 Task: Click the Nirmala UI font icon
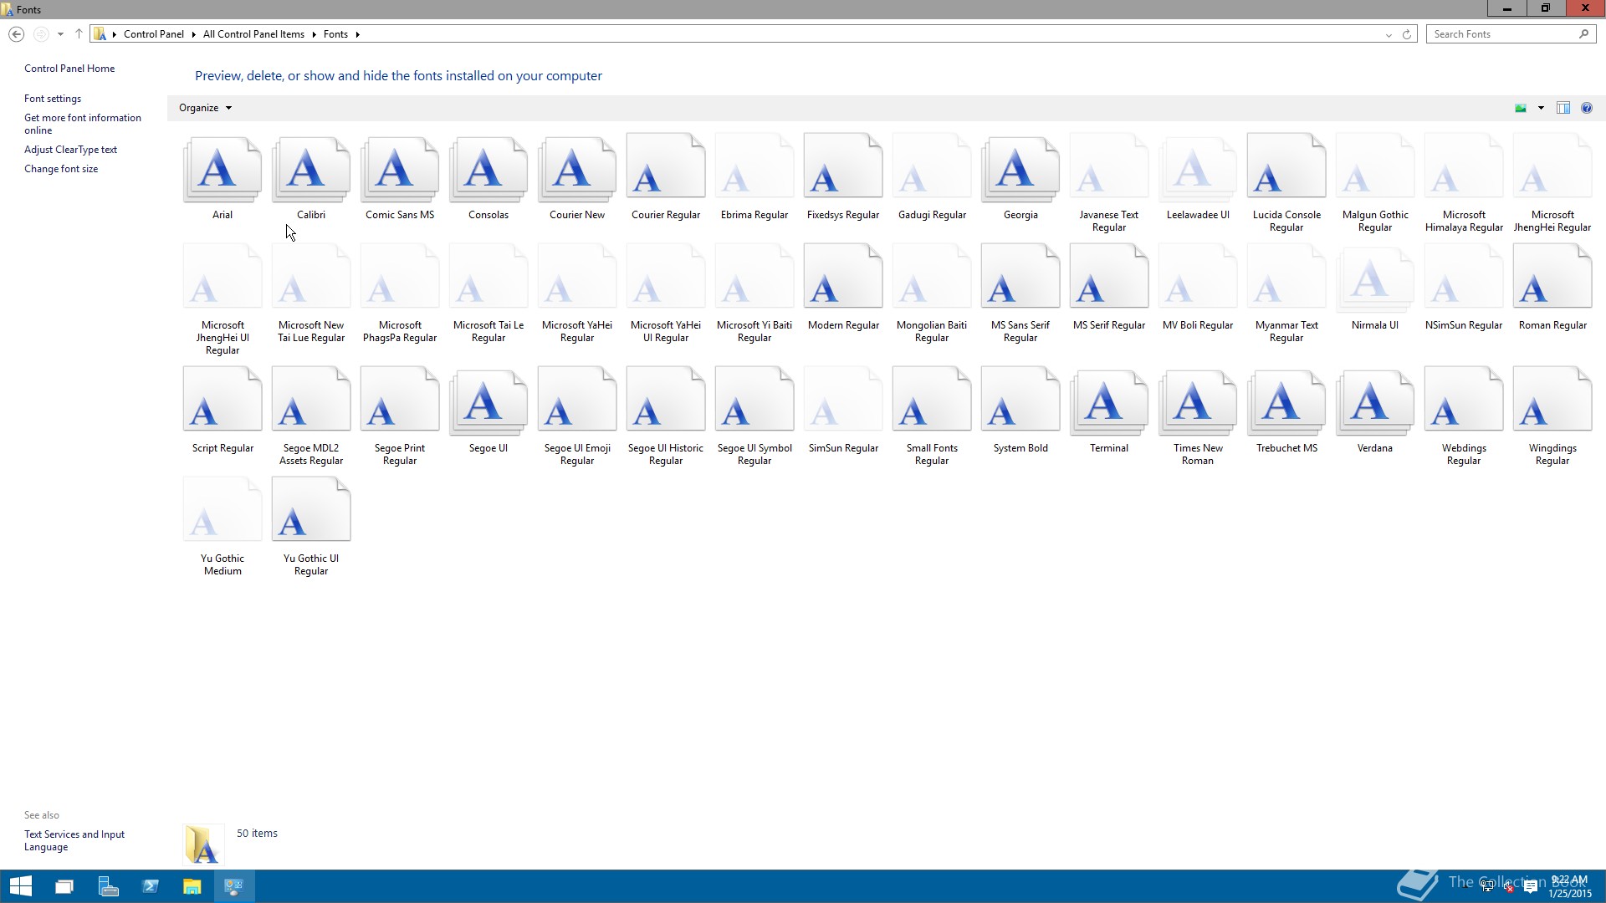(1375, 280)
